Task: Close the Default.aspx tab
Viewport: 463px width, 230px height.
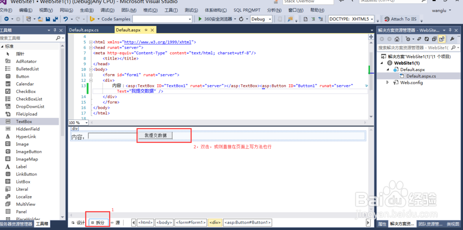Action: 152,30
